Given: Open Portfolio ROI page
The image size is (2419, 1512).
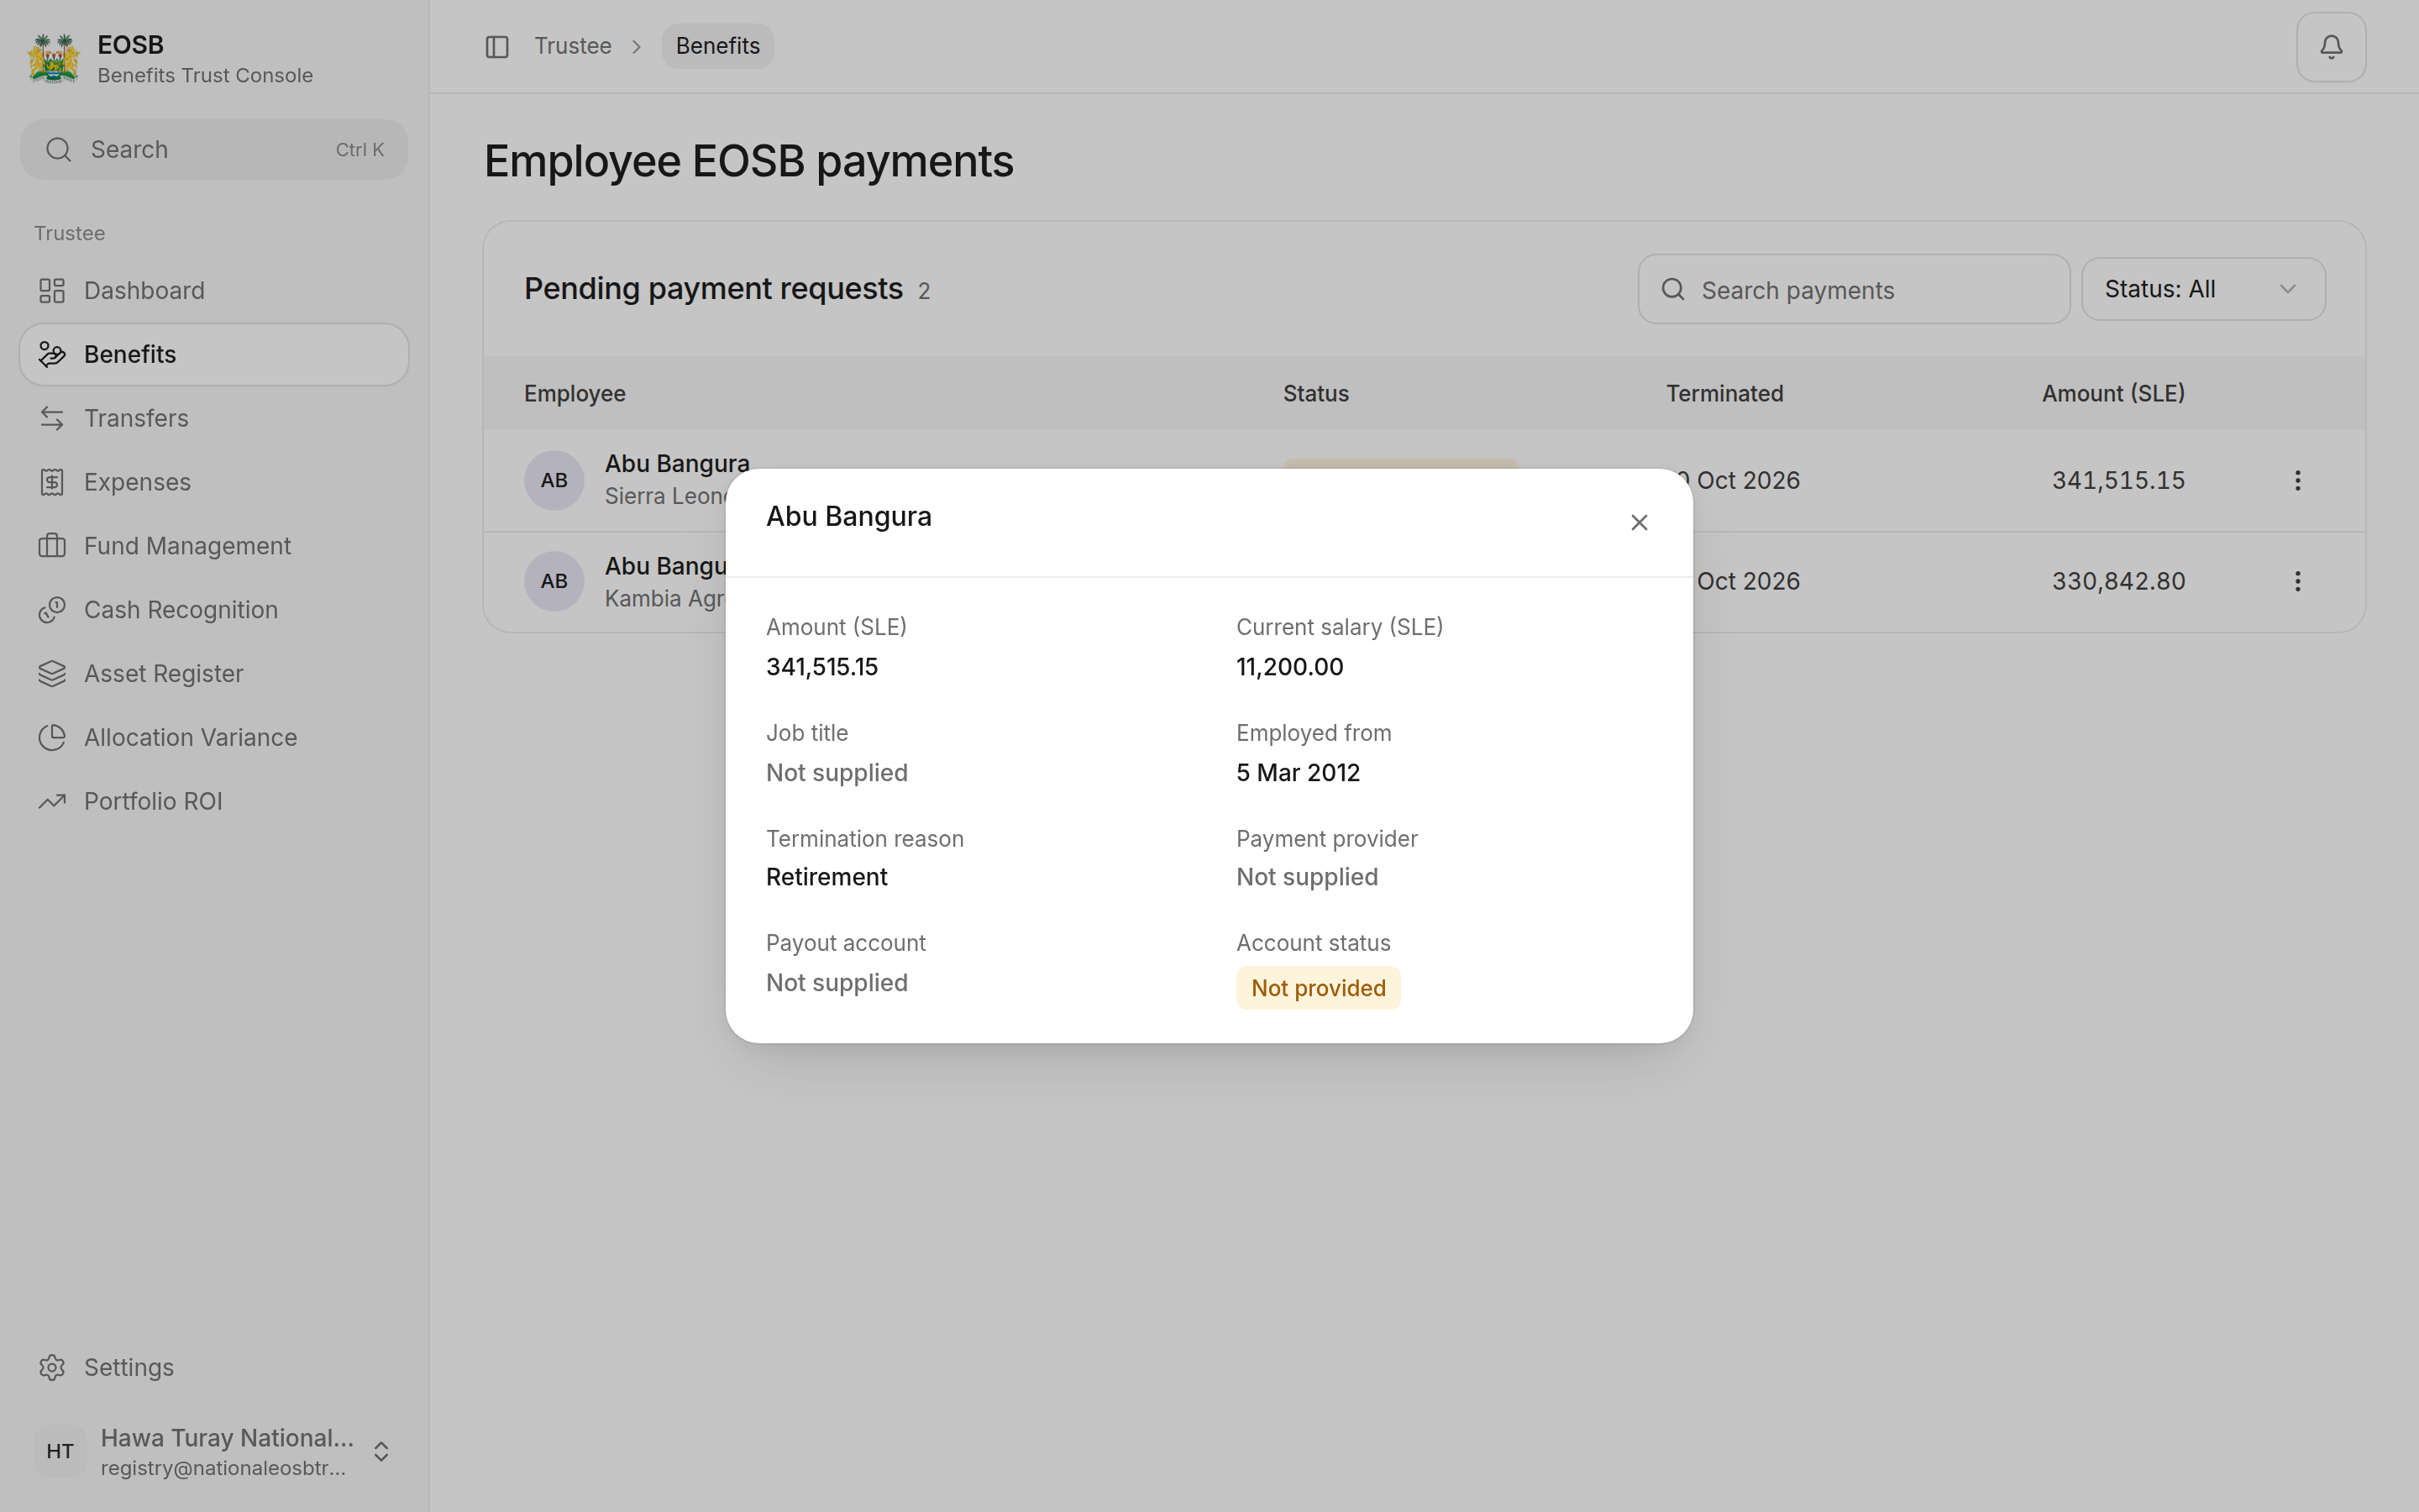Looking at the screenshot, I should coord(213,802).
